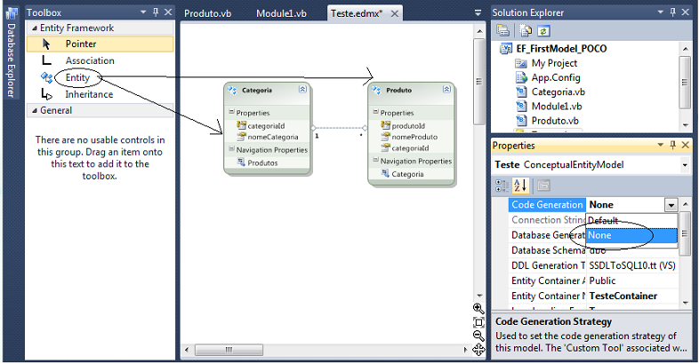The height and width of the screenshot is (364, 699).
Task: Open Toolbox window position menu arrow
Action: pos(143,12)
